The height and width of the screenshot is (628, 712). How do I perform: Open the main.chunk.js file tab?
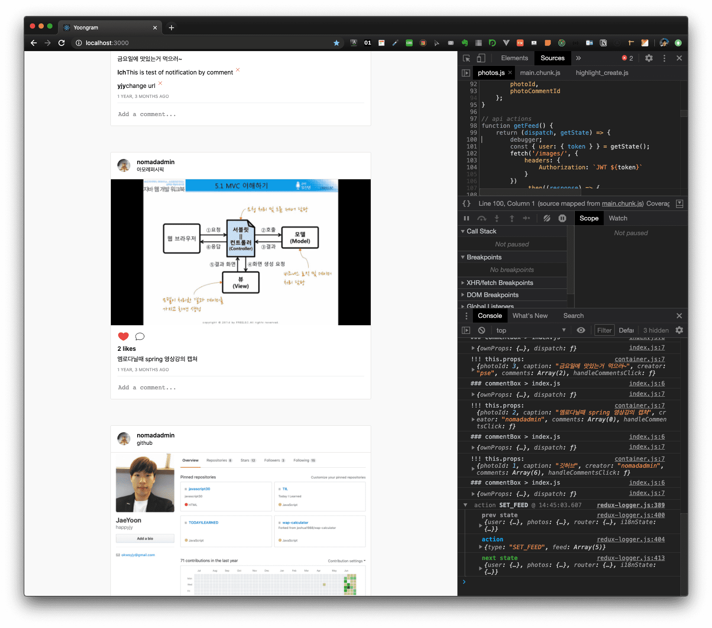[x=540, y=73]
